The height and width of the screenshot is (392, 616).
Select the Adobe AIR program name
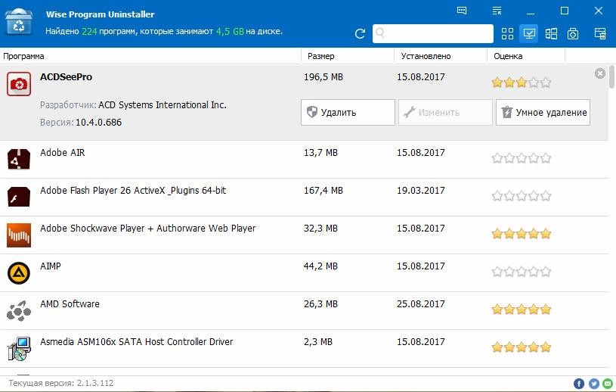coord(63,153)
